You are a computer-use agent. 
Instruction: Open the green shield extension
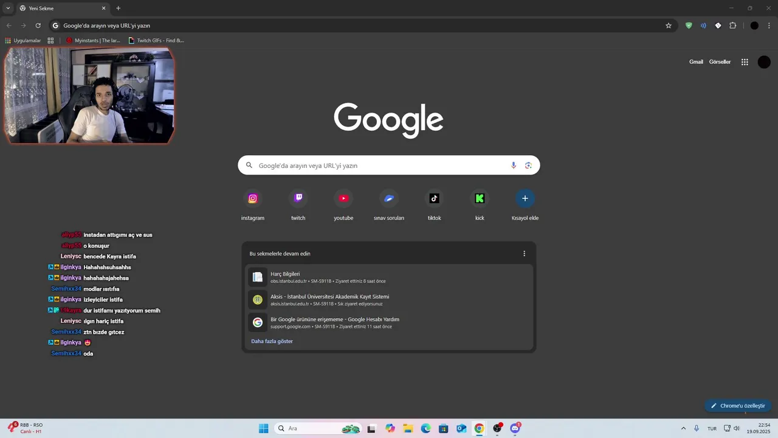[x=689, y=26]
